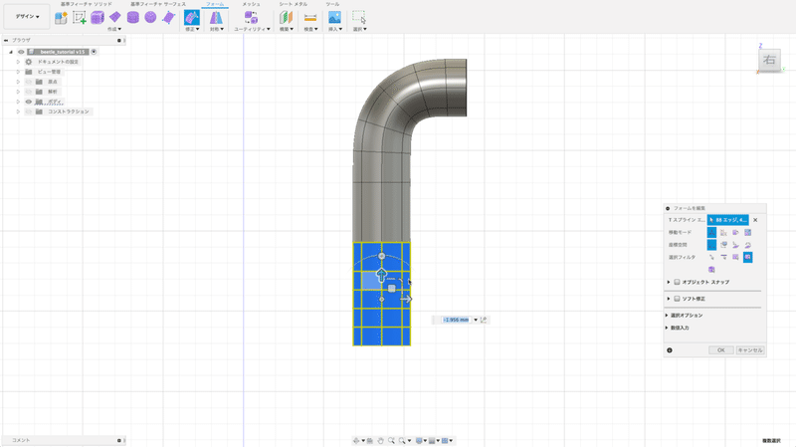Click the Viewports layout icon
The width and height of the screenshot is (796, 447).
pyautogui.click(x=445, y=441)
